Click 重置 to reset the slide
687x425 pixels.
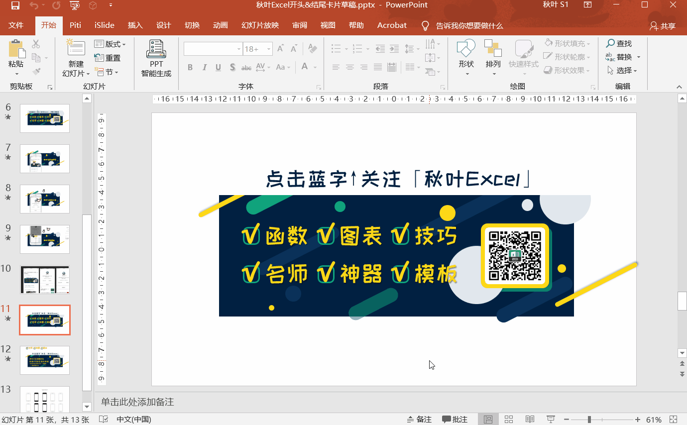click(x=108, y=58)
